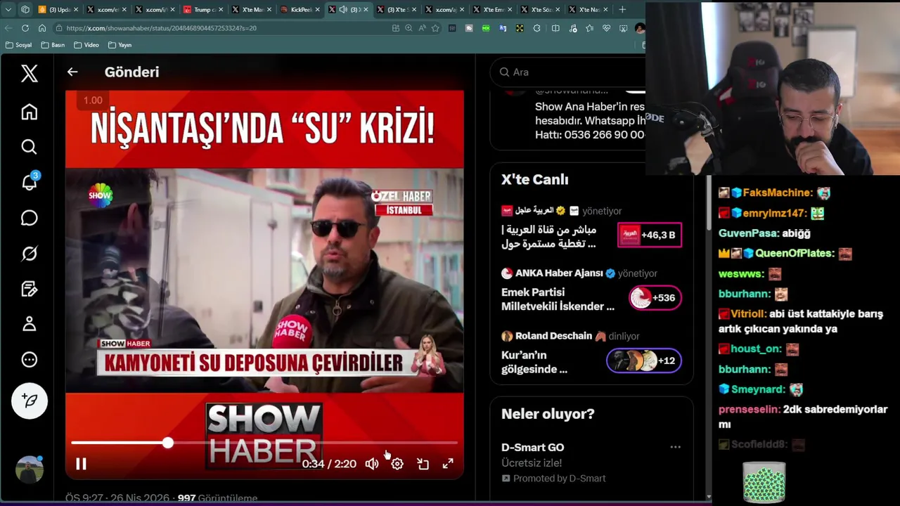Open Kur'an'ın gölgesinde space title
The width and height of the screenshot is (900, 506).
[534, 362]
